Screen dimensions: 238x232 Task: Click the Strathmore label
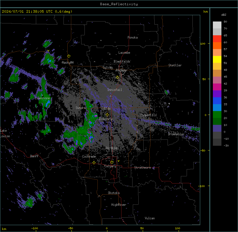point(142,168)
